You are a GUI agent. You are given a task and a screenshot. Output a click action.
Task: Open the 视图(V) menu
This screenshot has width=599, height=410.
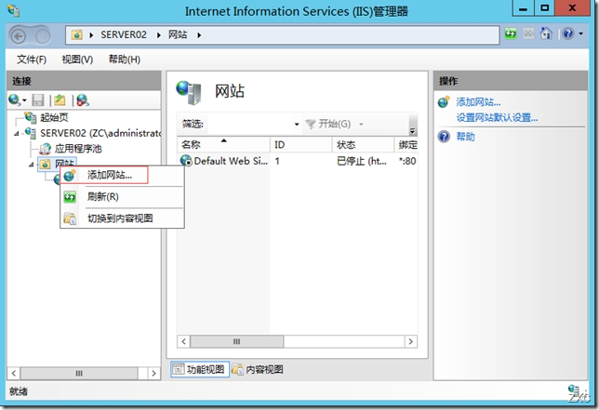tap(77, 60)
